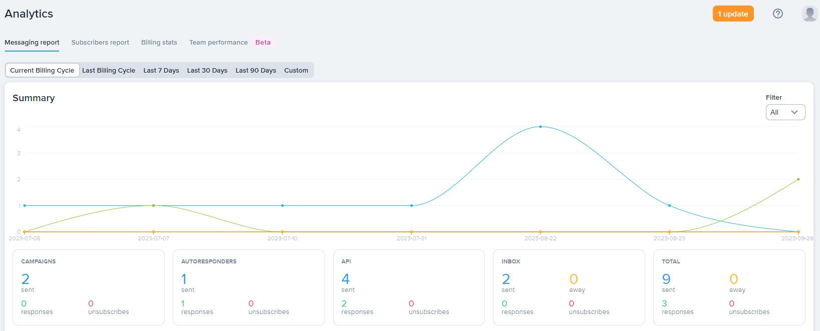Select the Messaging report tab
820x331 pixels.
coord(32,43)
